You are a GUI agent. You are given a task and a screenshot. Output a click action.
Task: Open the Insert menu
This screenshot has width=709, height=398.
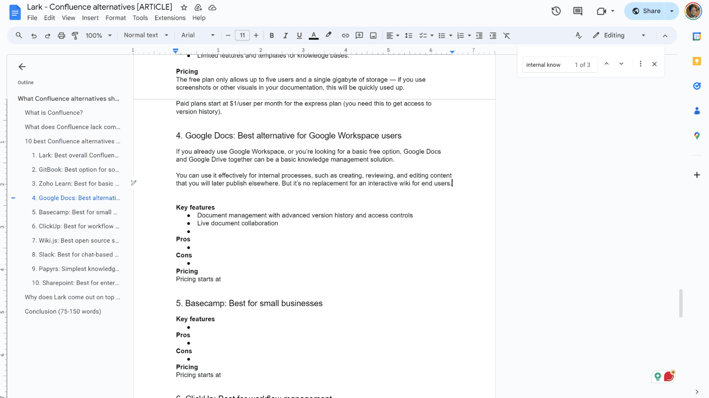pos(90,18)
